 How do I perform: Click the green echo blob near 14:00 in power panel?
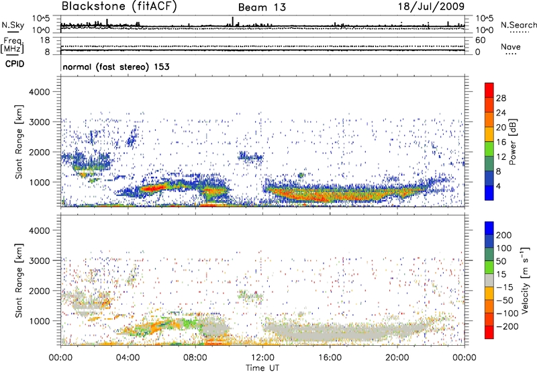click(301, 175)
